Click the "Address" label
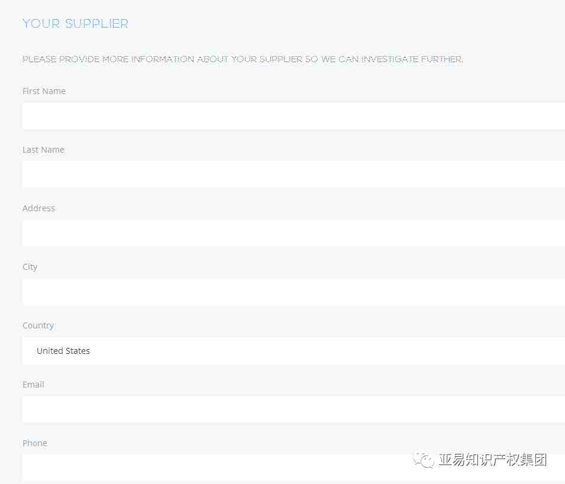Viewport: 565px width, 484px height. pos(38,208)
